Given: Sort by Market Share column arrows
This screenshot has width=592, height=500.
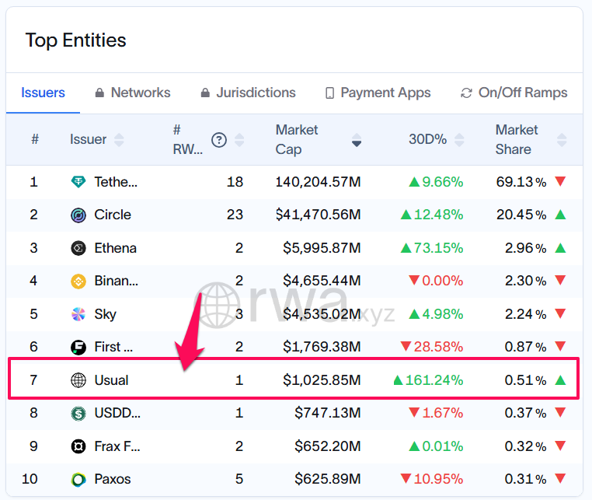Looking at the screenshot, I should coord(562,140).
